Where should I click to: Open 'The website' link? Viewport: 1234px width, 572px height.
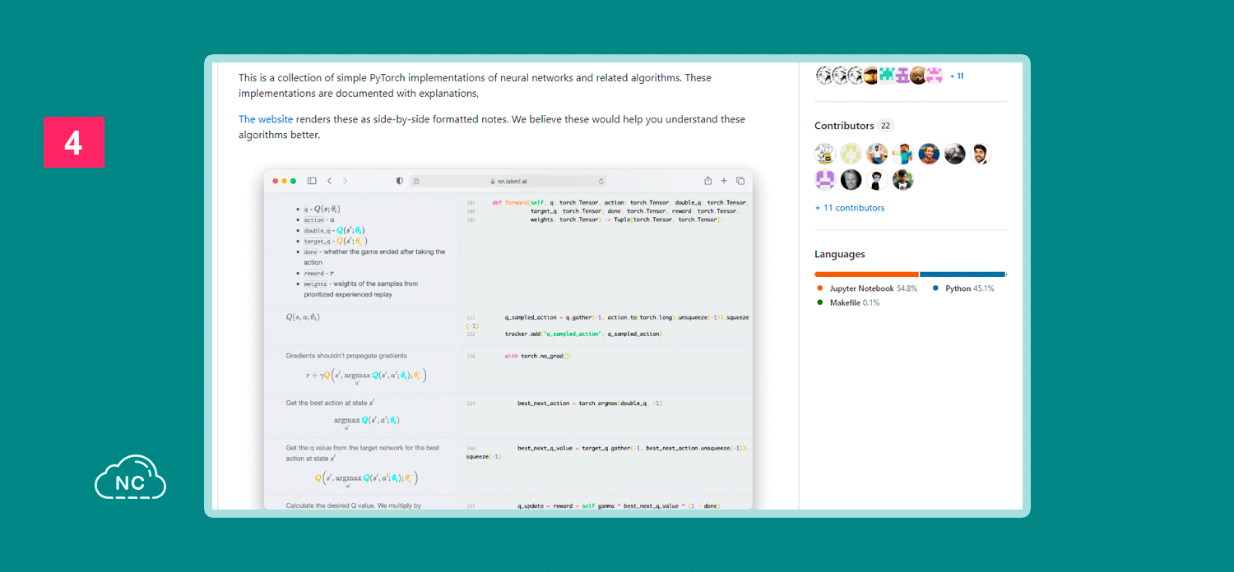coord(266,119)
